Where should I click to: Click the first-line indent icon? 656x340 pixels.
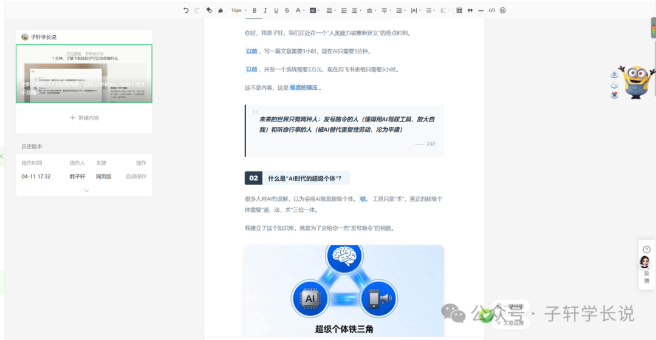click(344, 10)
